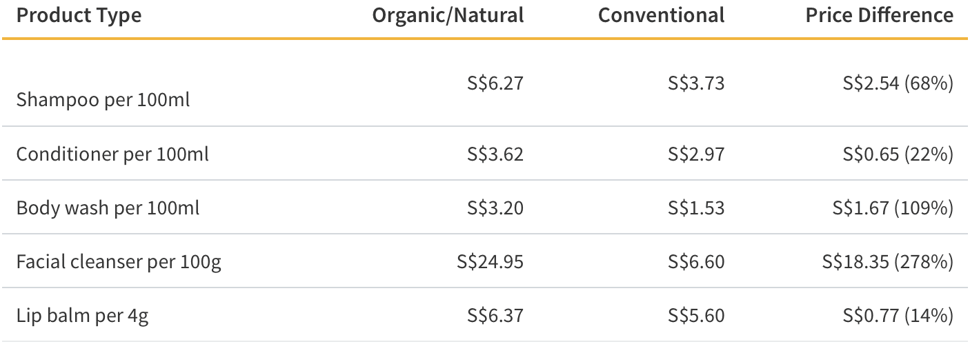Select the Conditioner per 100ml row label
970x353 pixels.
[112, 154]
